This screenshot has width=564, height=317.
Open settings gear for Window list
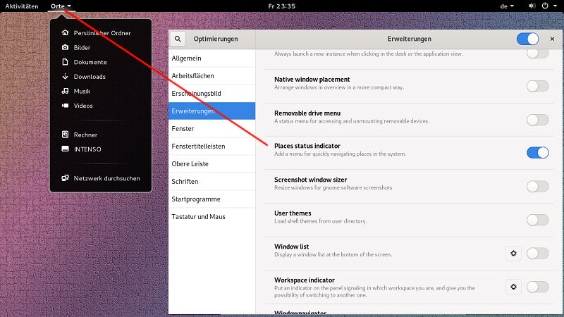[x=513, y=253]
